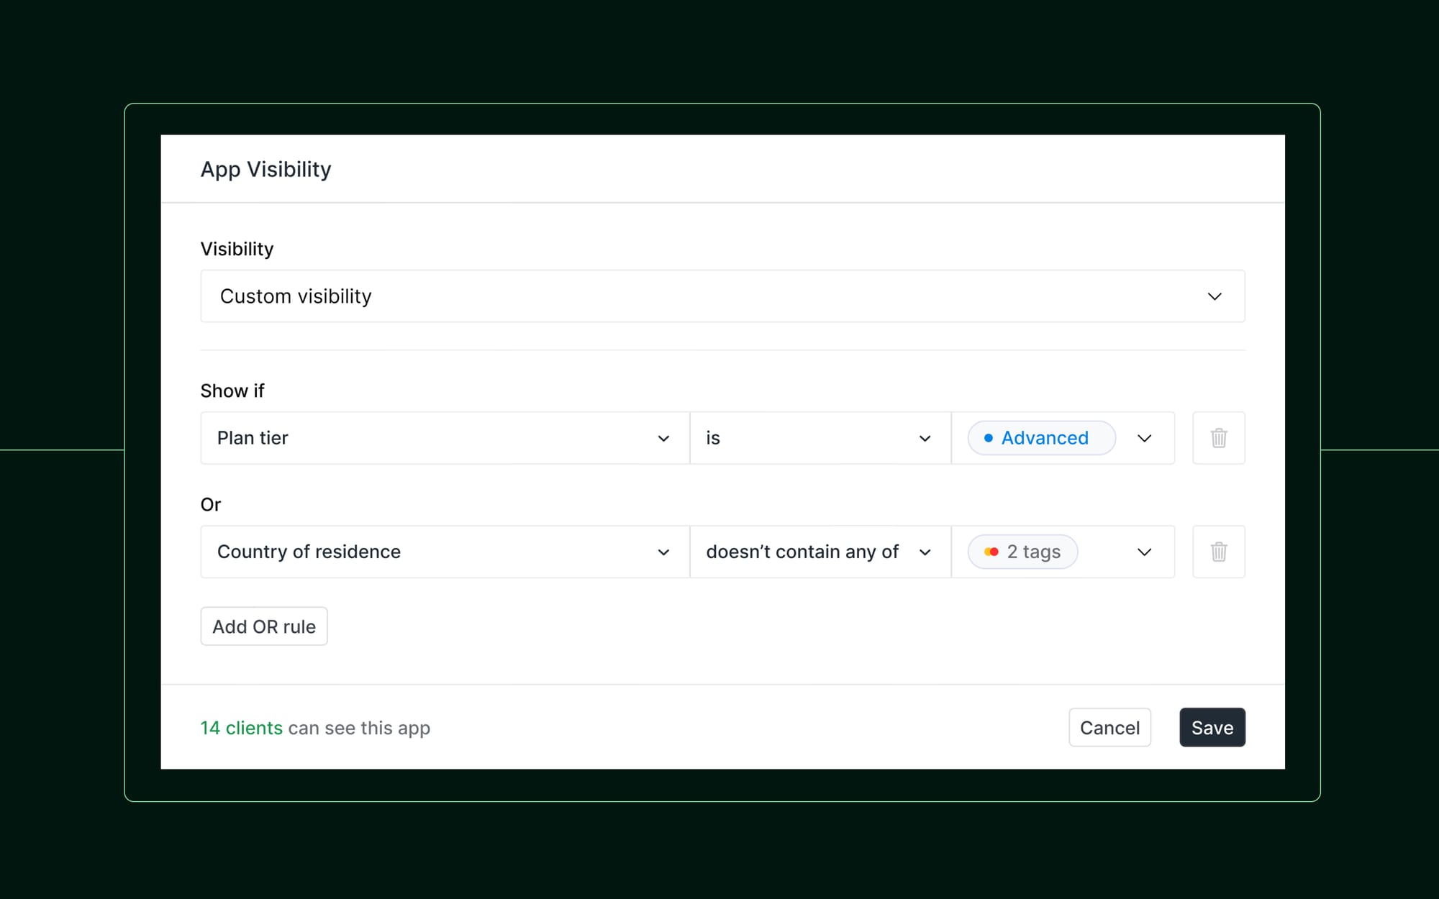
Task: Select the Advanced tag chip
Action: pyautogui.click(x=1041, y=438)
